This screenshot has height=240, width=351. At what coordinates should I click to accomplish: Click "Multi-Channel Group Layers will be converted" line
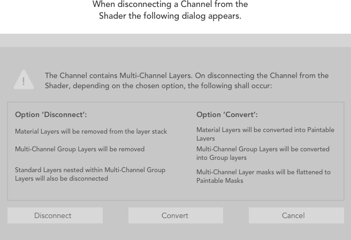coord(263,149)
